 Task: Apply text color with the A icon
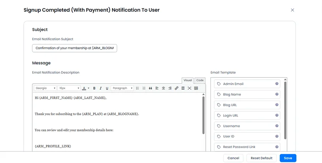(84, 88)
